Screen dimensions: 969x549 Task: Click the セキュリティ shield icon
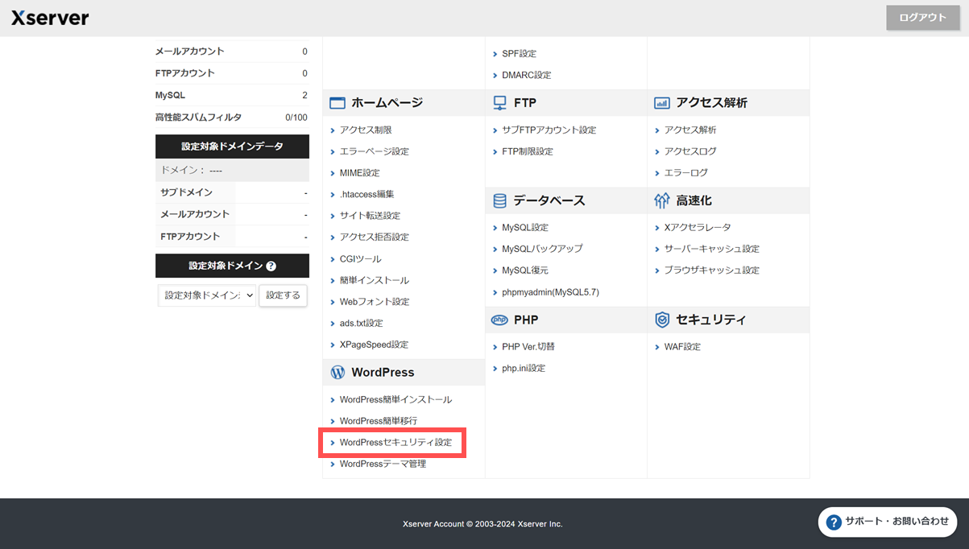tap(662, 320)
